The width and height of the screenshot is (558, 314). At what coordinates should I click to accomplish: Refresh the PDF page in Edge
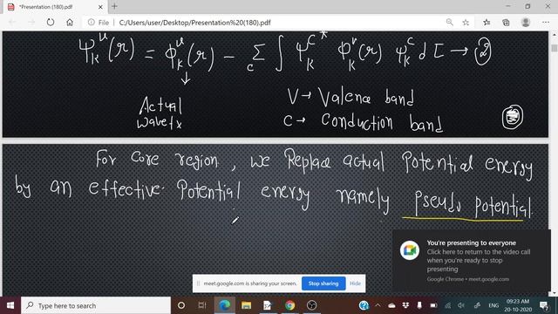(51, 22)
